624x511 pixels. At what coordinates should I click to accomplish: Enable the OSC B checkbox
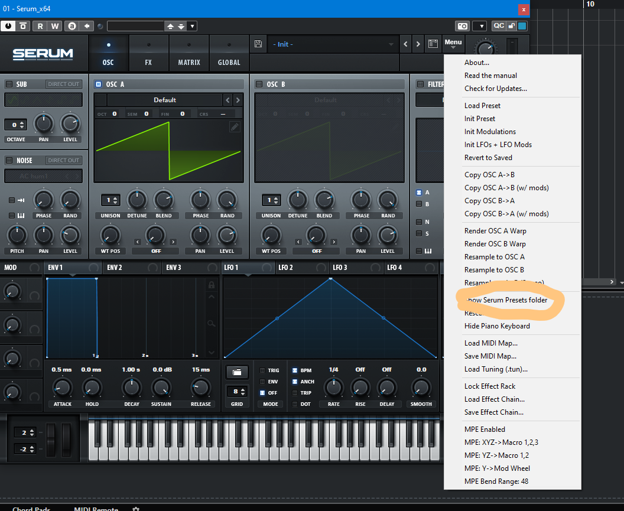coord(259,84)
